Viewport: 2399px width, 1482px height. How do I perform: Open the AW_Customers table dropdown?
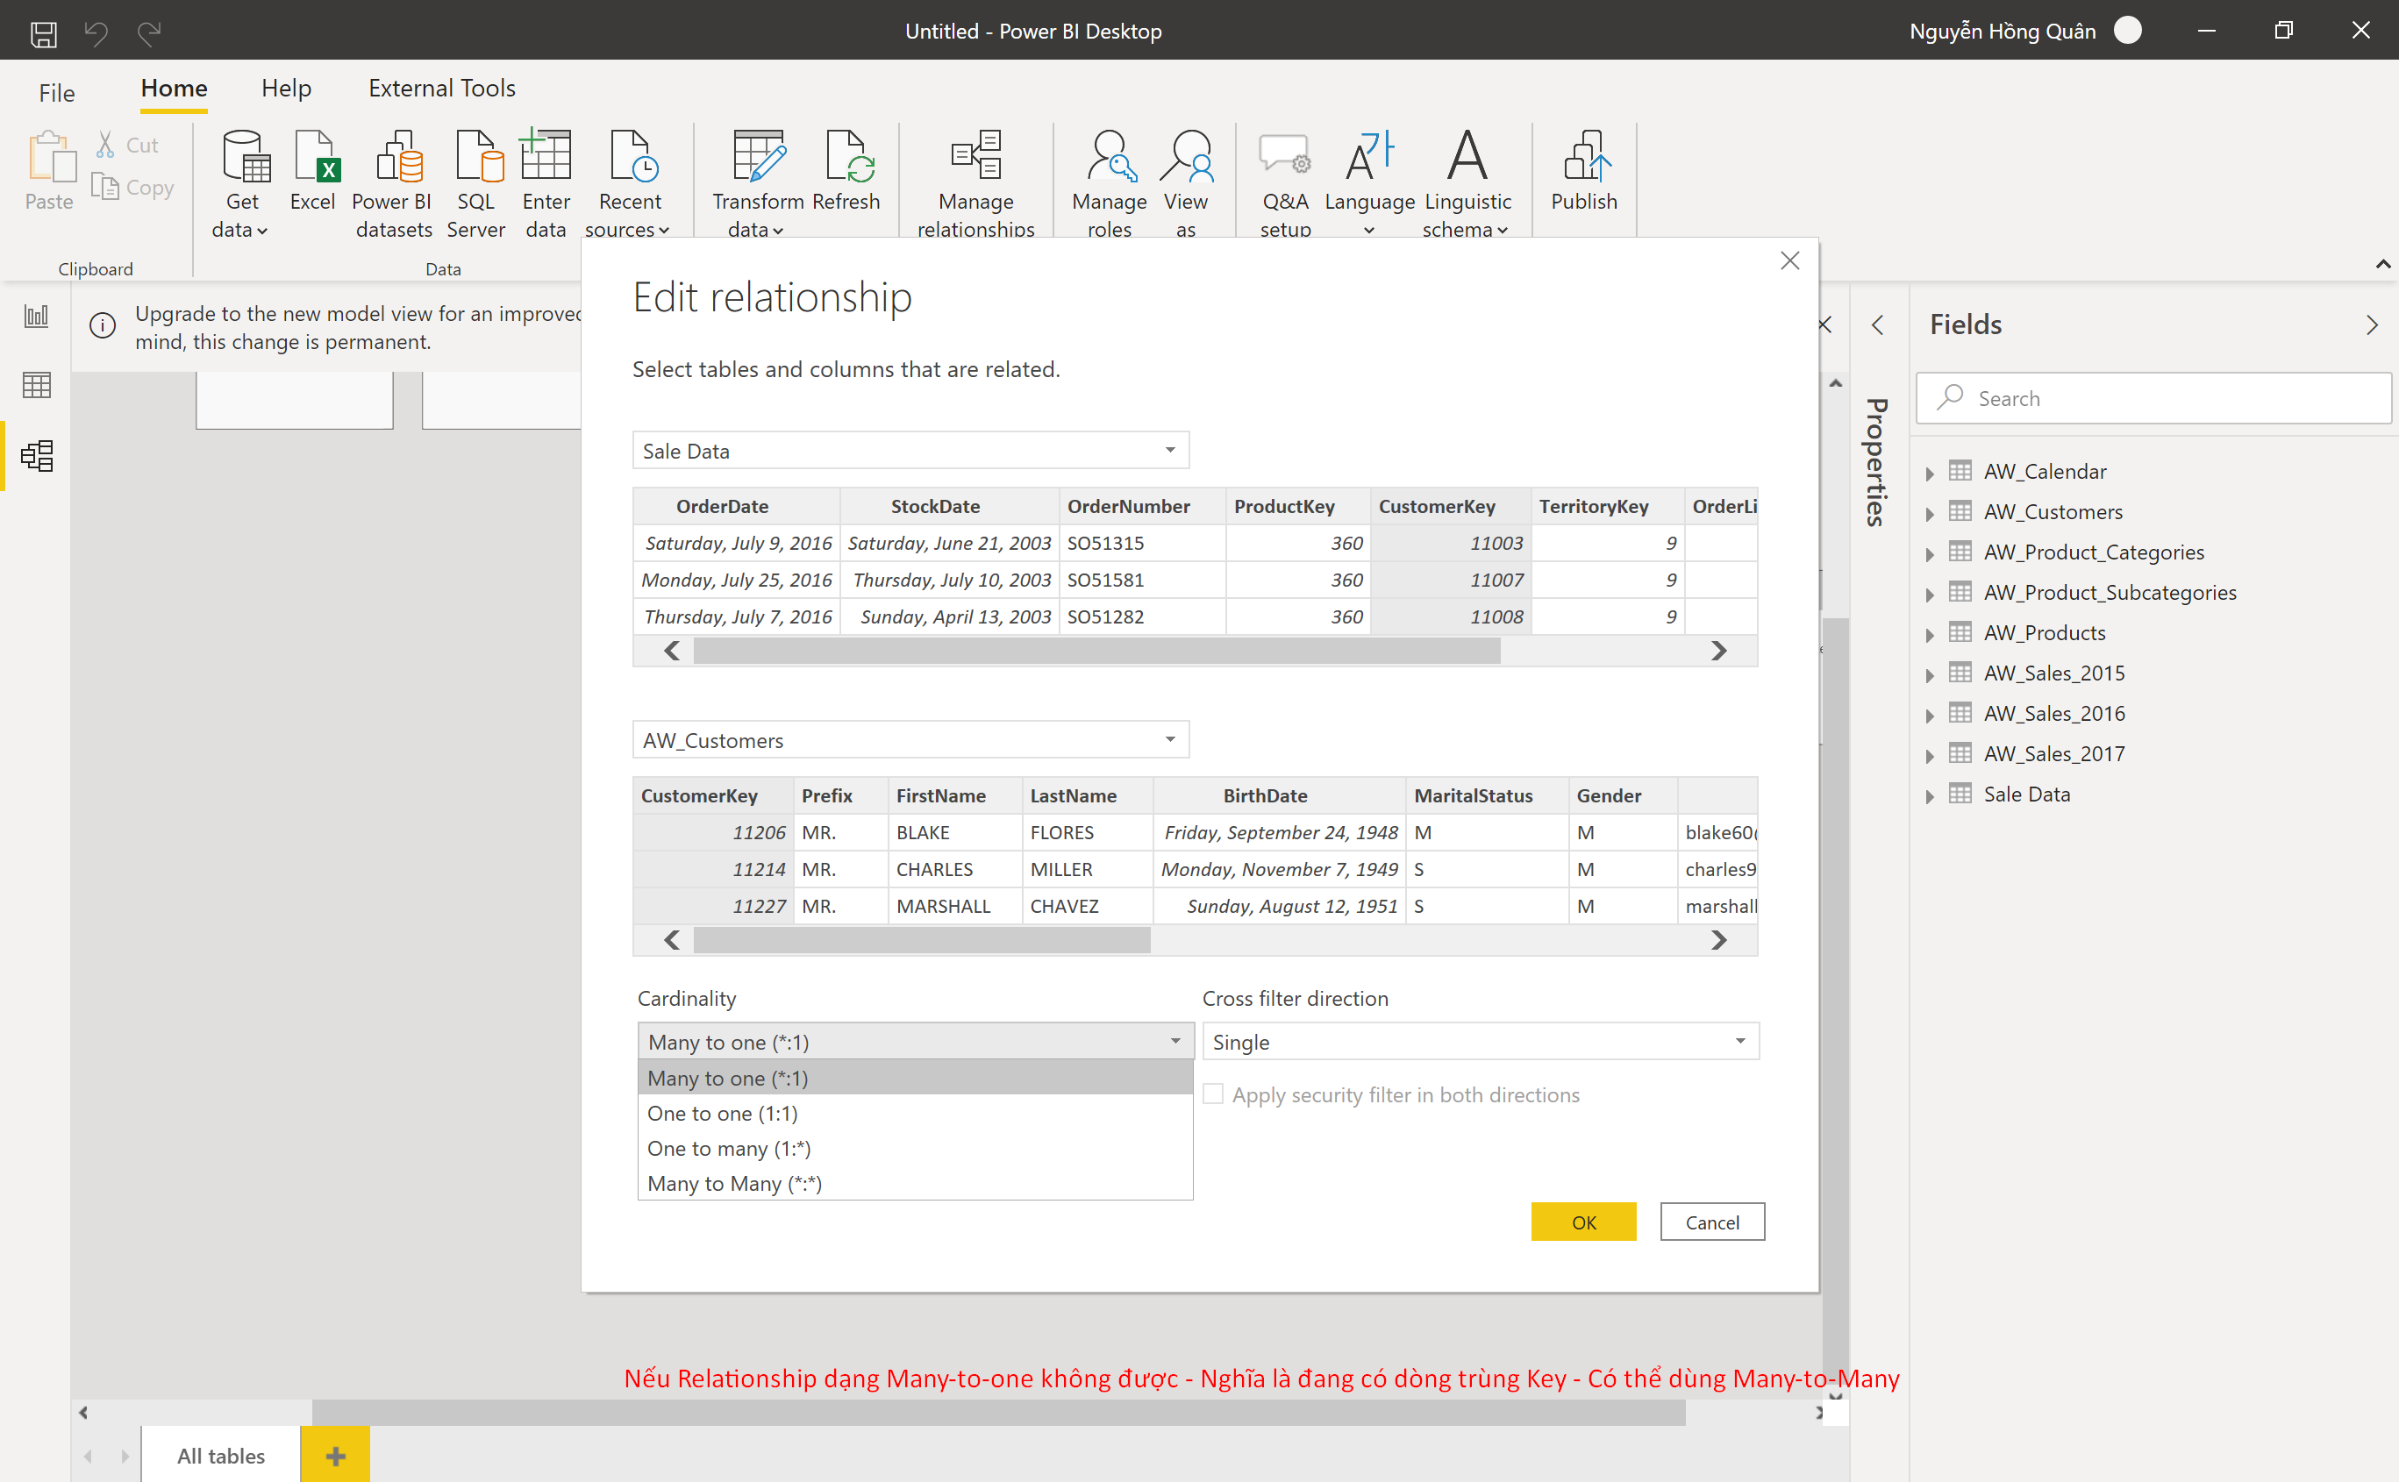click(x=910, y=739)
